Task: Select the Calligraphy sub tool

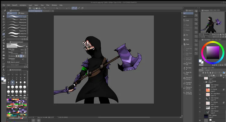Action: [x=17, y=28]
